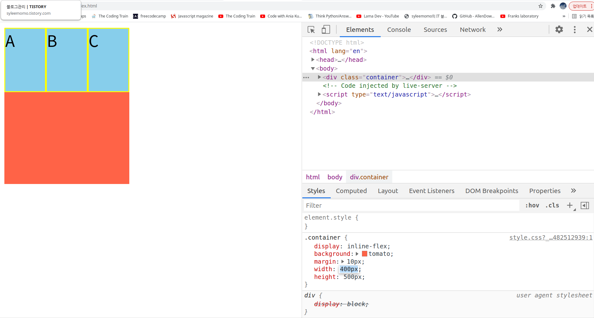The image size is (594, 318).
Task: Toggle the device toolbar icon
Action: pos(326,30)
